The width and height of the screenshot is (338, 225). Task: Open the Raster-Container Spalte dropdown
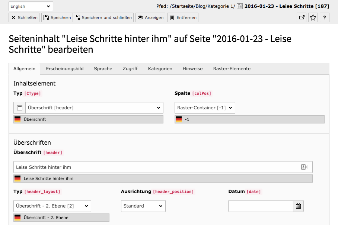(205, 107)
